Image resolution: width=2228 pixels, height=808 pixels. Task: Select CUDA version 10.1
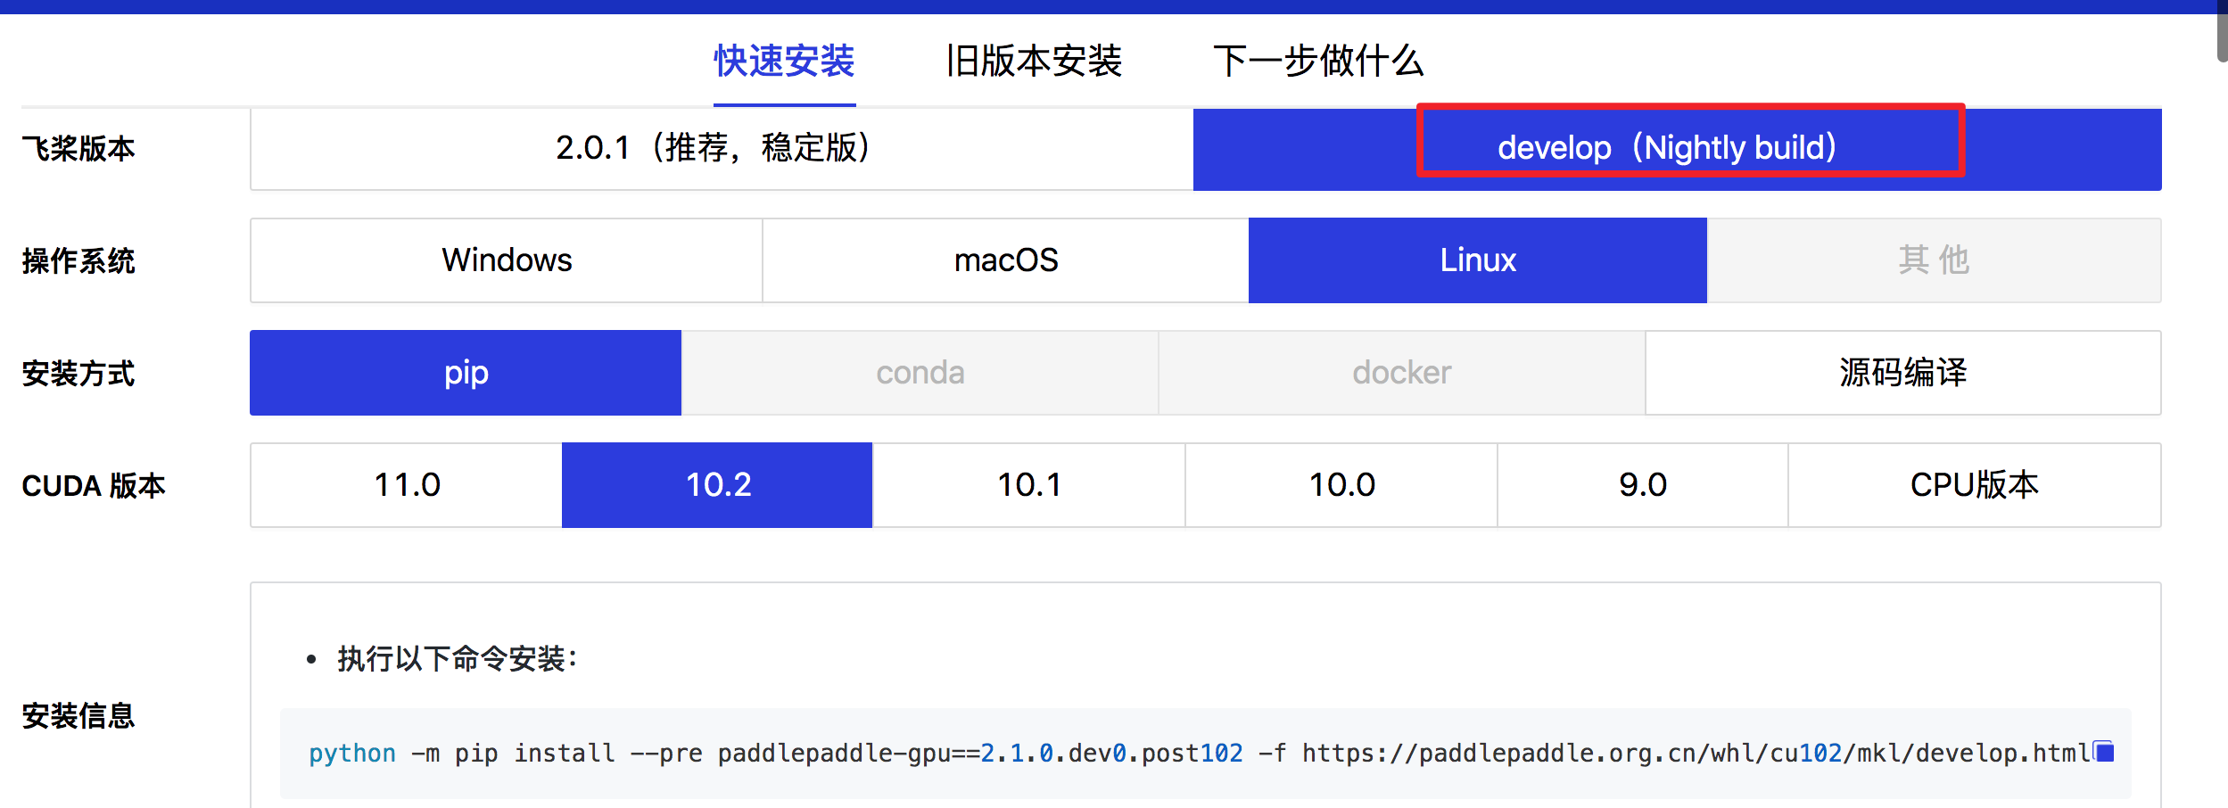click(1028, 484)
